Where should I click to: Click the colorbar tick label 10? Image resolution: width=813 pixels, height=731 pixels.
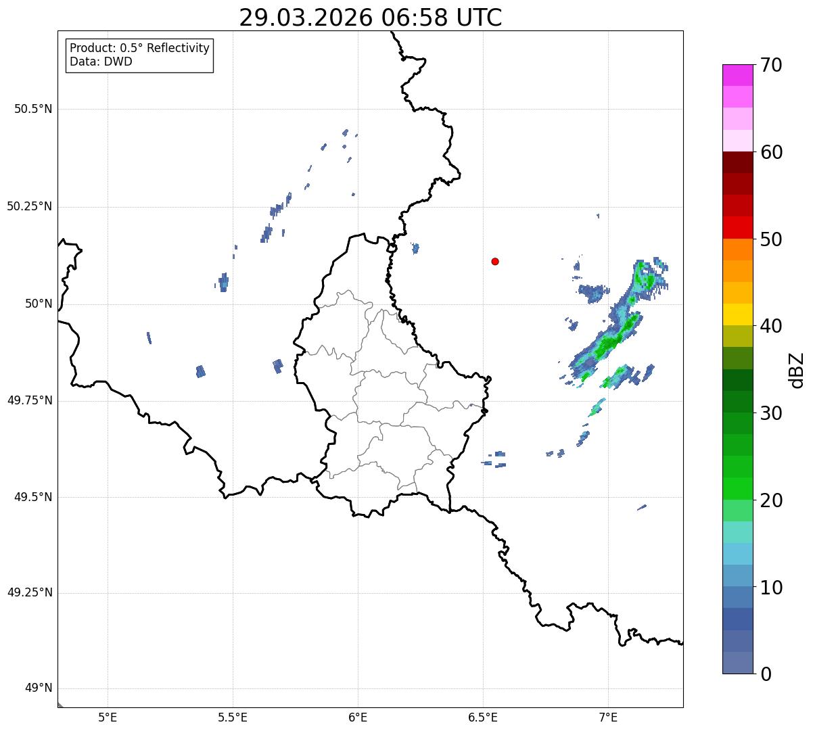(771, 588)
